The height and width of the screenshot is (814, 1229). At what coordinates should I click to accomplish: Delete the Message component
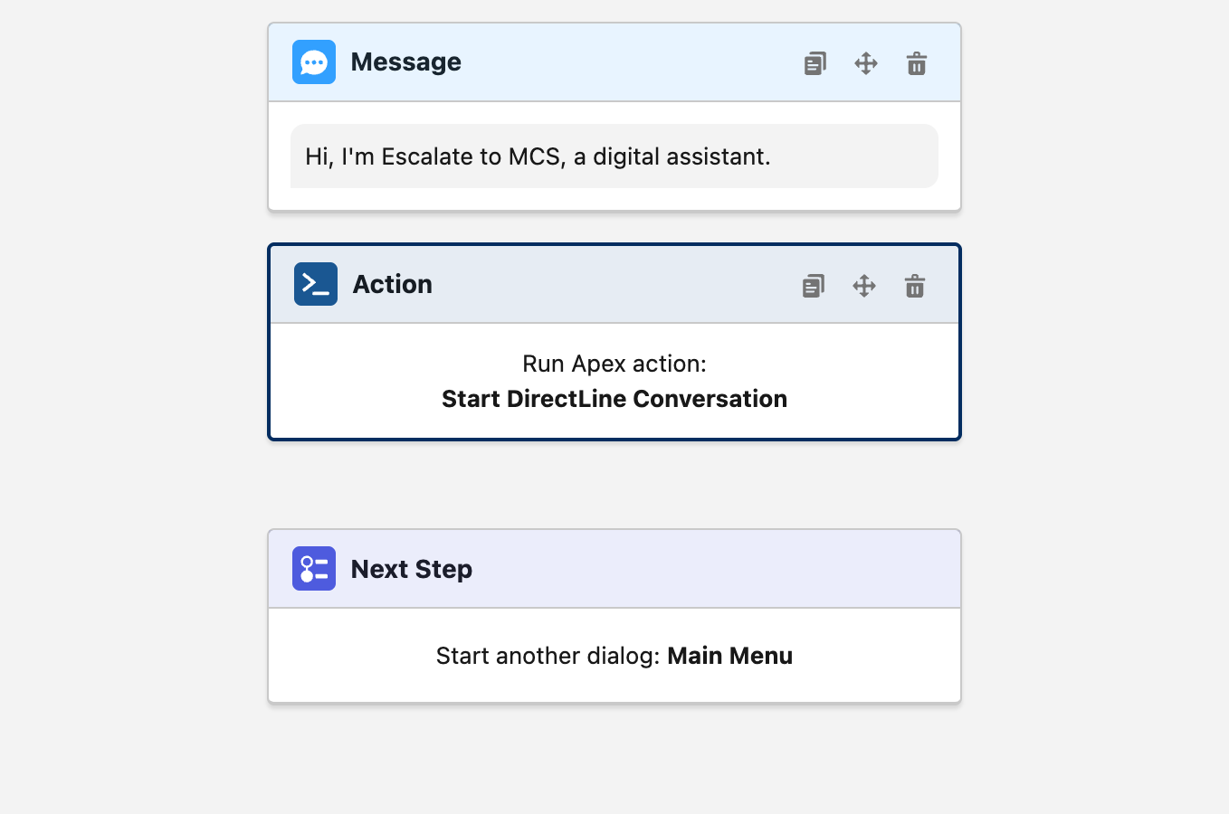916,62
